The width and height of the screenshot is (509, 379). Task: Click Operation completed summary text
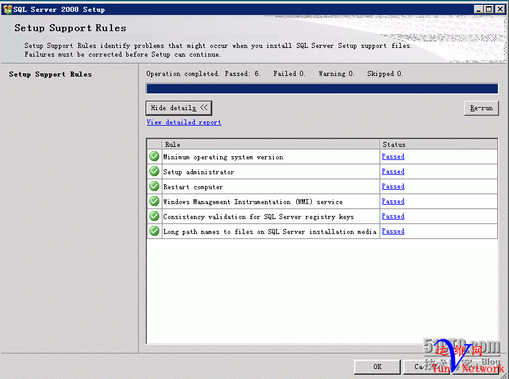(x=274, y=73)
